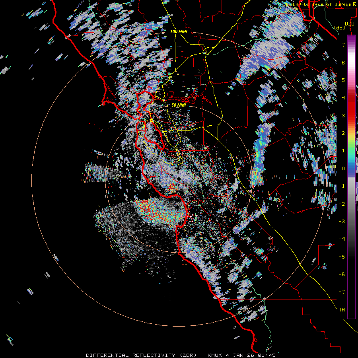Select the differential reflectivity color scale bar
358x358 pixels.
351,177
